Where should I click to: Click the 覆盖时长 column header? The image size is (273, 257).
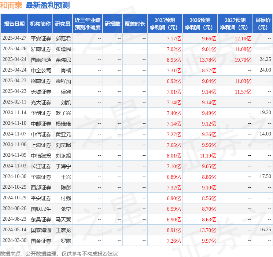coord(135,24)
